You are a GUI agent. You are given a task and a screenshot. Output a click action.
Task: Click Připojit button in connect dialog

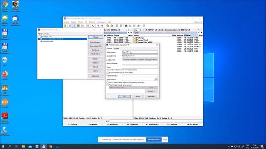96,37
